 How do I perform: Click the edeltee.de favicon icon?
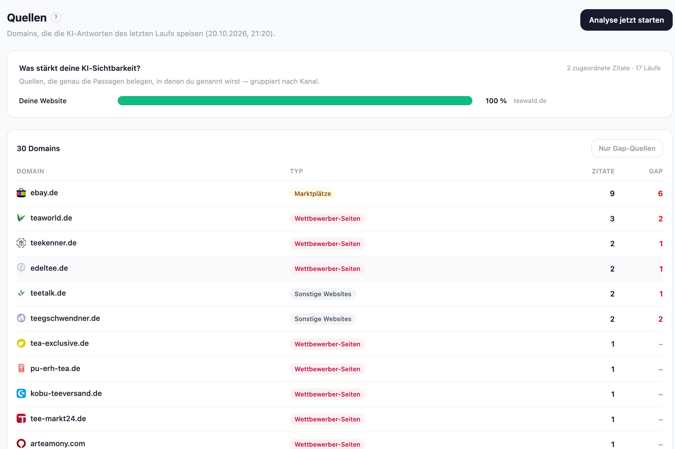(x=21, y=268)
